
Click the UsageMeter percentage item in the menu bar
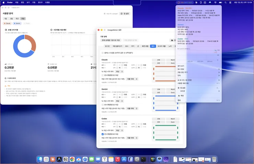(x=185, y=2)
